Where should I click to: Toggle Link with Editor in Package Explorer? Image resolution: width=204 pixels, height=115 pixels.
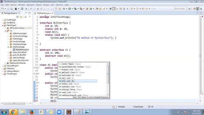pos(21,17)
